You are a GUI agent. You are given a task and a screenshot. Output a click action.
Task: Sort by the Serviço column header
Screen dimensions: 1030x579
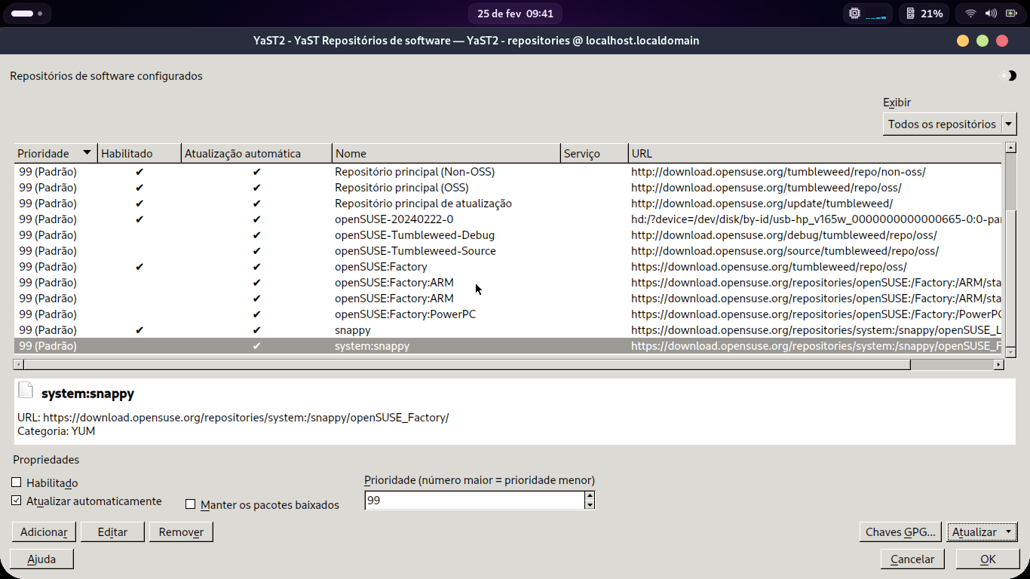click(x=594, y=153)
